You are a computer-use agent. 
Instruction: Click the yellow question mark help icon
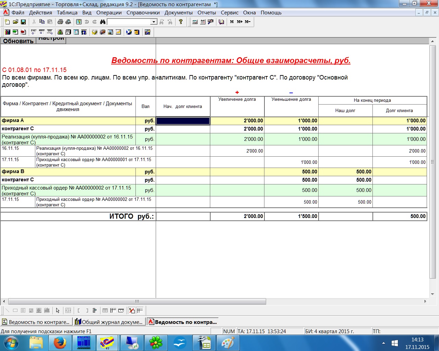181,22
